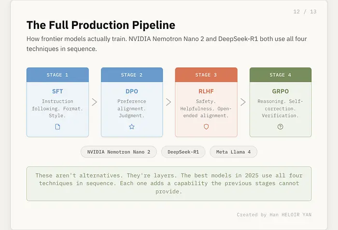
Task: Click the star icon under DPO
Action: coord(132,127)
